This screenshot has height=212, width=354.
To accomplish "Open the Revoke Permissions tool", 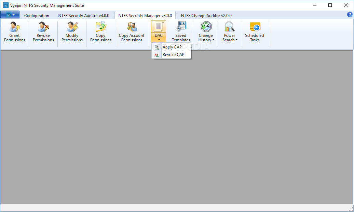I will pyautogui.click(x=43, y=32).
